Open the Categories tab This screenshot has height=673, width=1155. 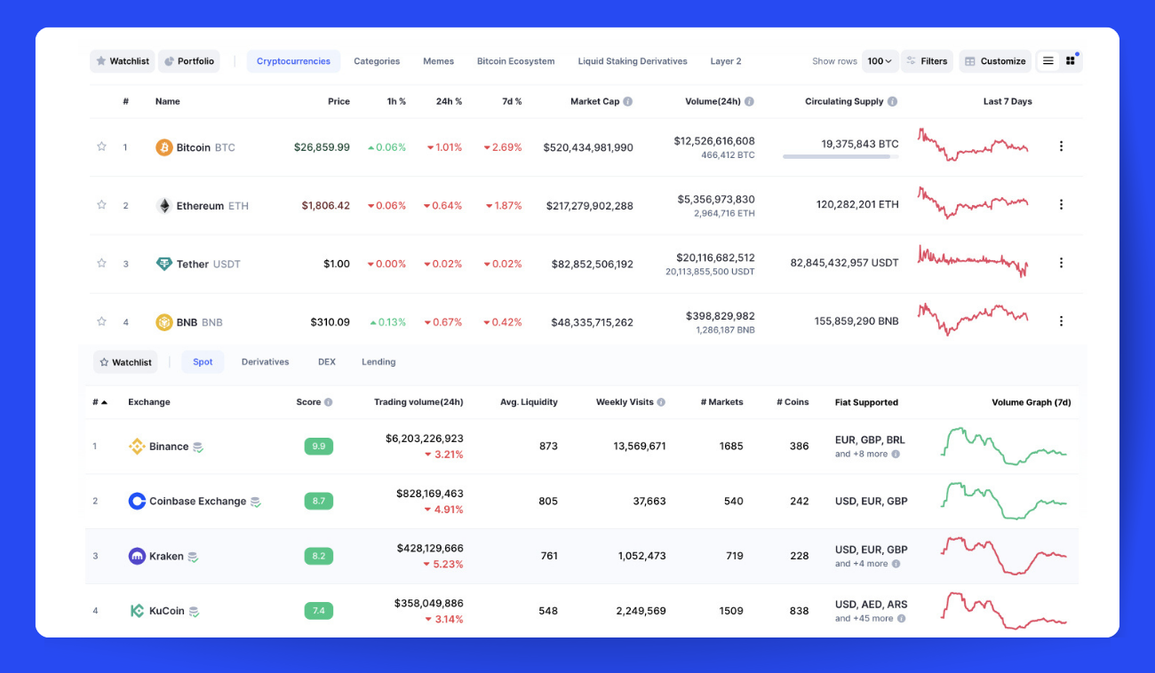[377, 61]
